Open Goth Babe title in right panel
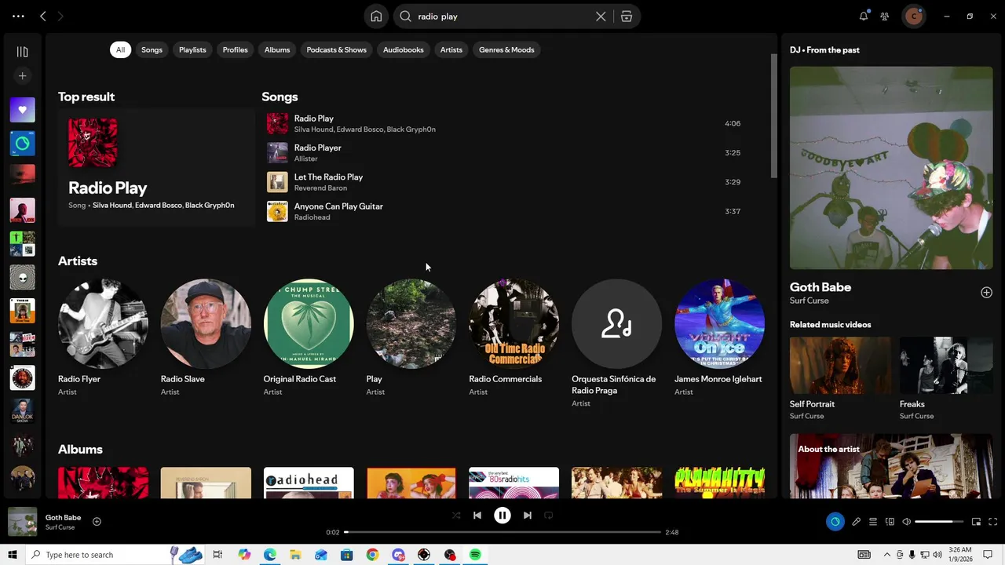The height and width of the screenshot is (565, 1005). (820, 287)
